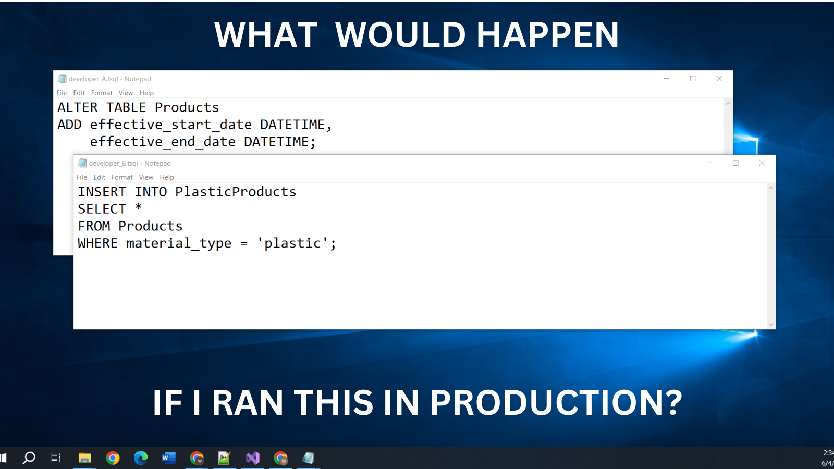This screenshot has height=469, width=834.
Task: Open Windows Search from the taskbar
Action: coord(29,458)
